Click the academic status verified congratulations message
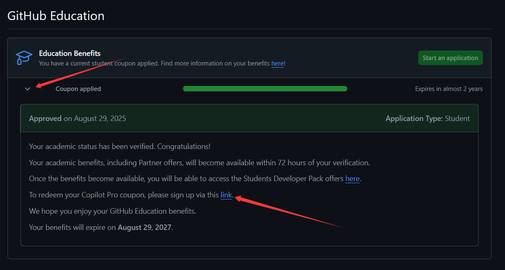The width and height of the screenshot is (505, 270). tap(120, 146)
